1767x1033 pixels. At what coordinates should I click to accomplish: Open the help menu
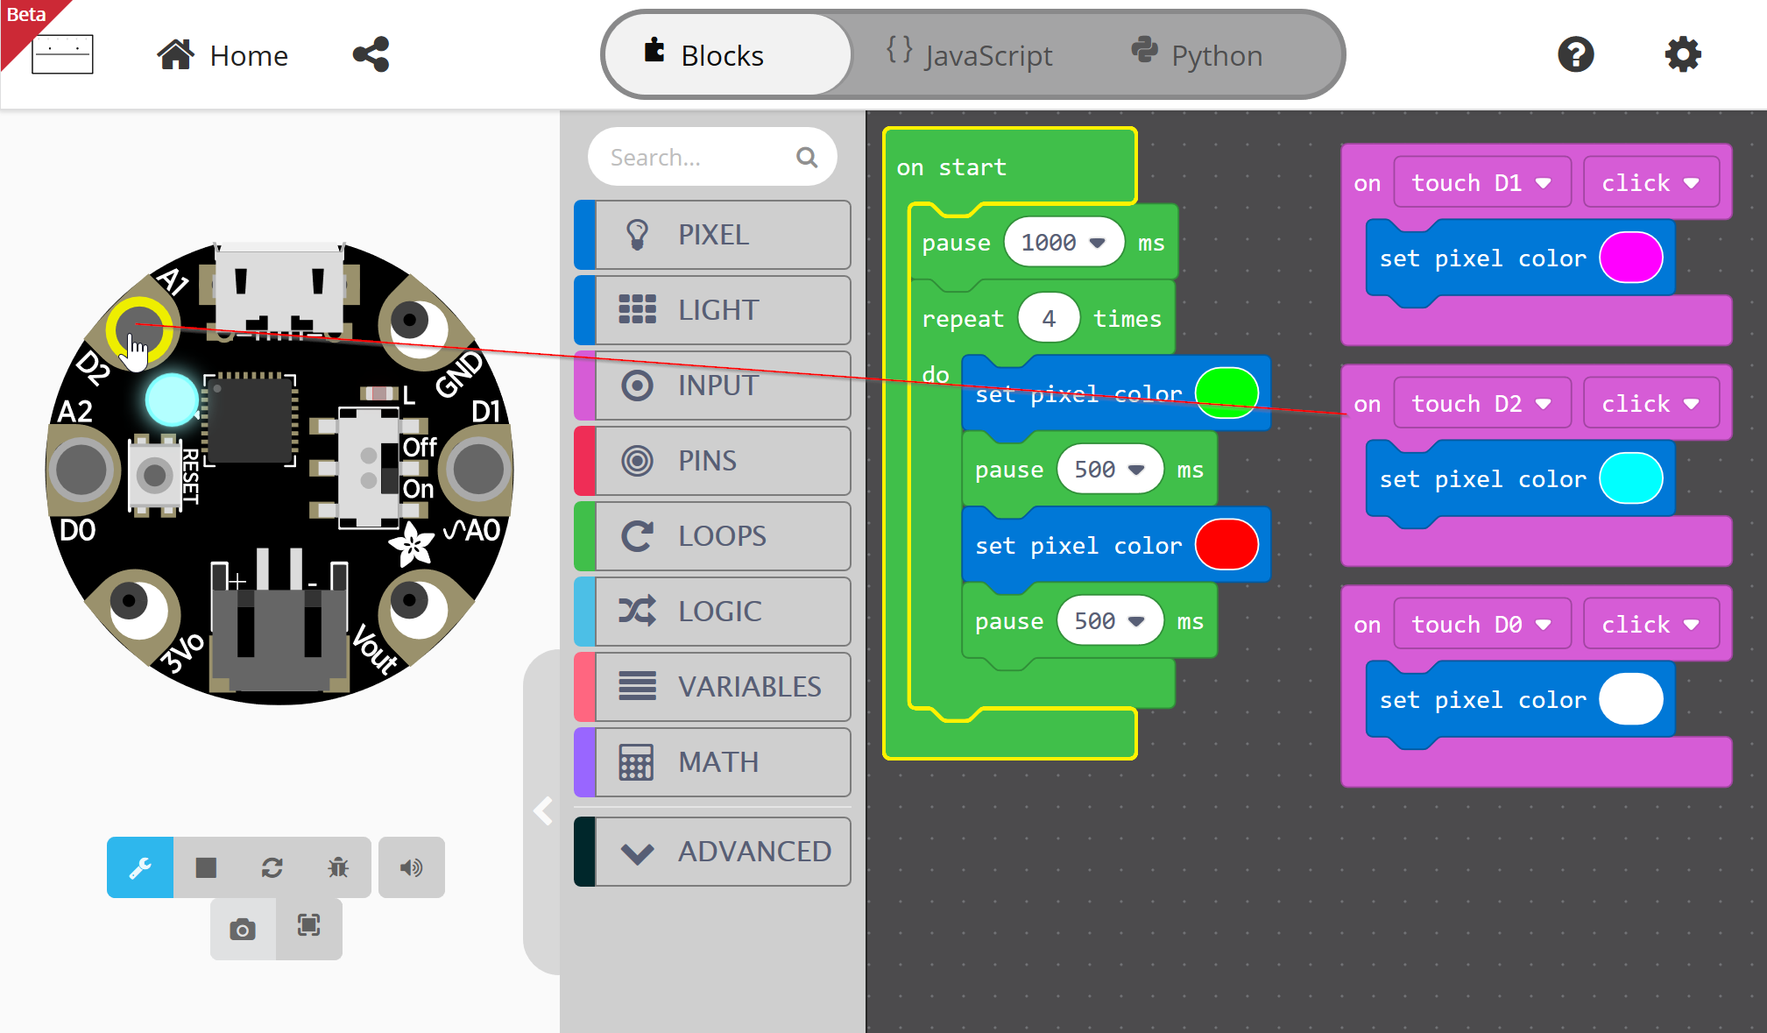[x=1575, y=54]
